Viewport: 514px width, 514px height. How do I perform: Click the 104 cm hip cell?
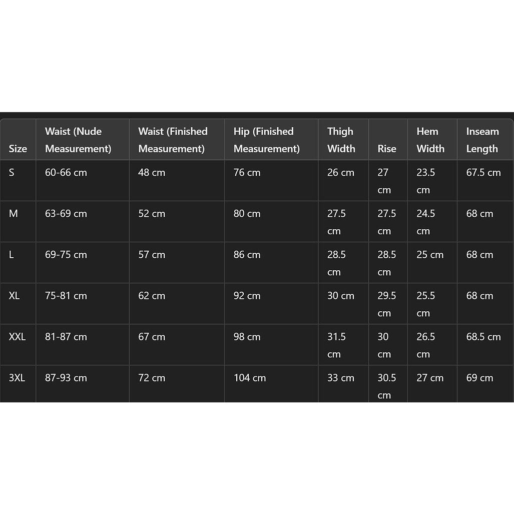[250, 378]
